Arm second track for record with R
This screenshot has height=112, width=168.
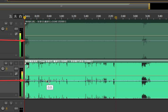(x=16, y=63)
